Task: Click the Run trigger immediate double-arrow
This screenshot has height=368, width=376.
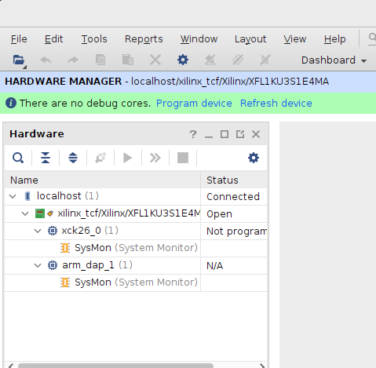Action: (x=155, y=158)
